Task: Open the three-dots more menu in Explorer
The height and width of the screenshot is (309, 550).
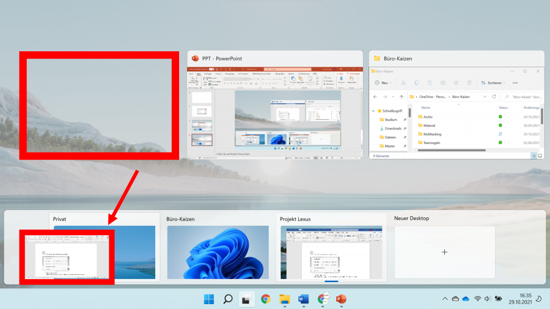Action: point(515,83)
